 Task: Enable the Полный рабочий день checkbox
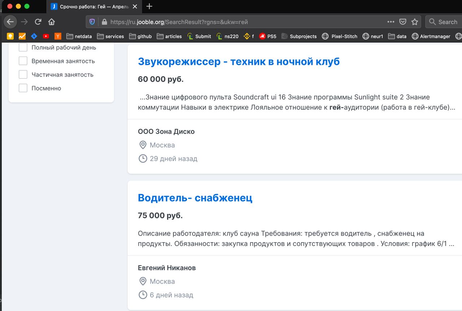click(x=23, y=48)
